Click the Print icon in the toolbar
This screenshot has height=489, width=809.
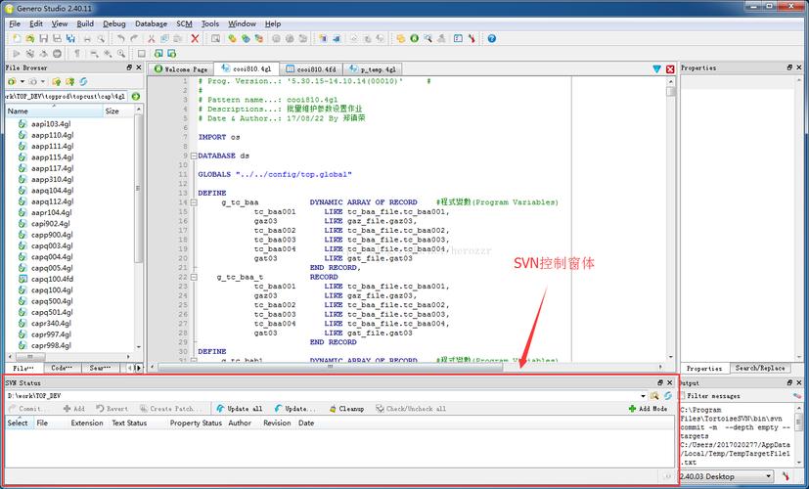[x=87, y=39]
